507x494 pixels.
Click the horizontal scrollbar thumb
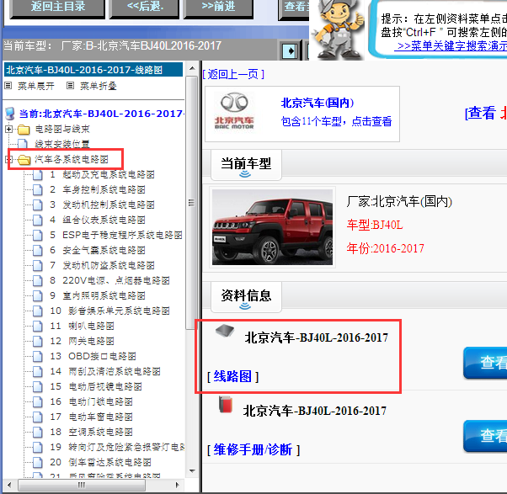pyautogui.click(x=82, y=485)
